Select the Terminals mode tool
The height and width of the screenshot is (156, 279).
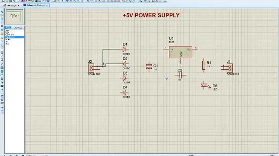pyautogui.click(x=2, y=38)
